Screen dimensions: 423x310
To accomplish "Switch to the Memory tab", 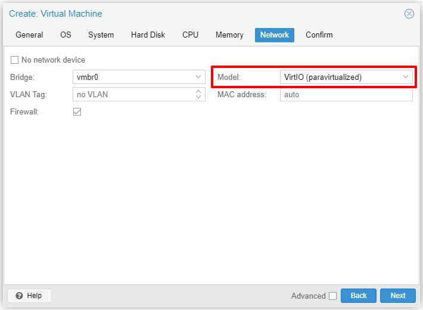I will pyautogui.click(x=229, y=35).
